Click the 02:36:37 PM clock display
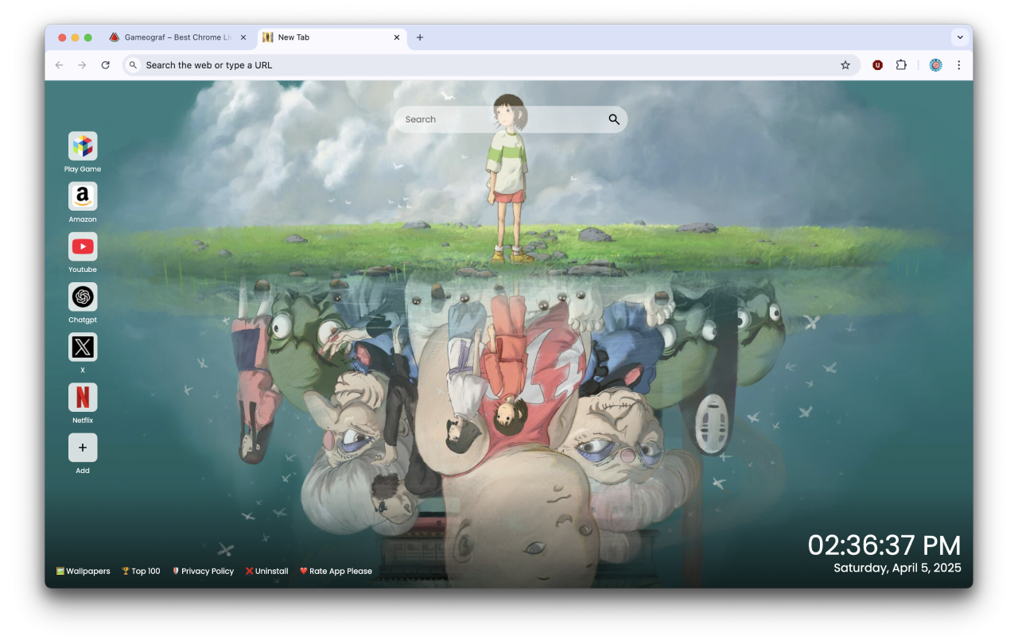Viewport: 1018px width, 636px height. click(884, 545)
